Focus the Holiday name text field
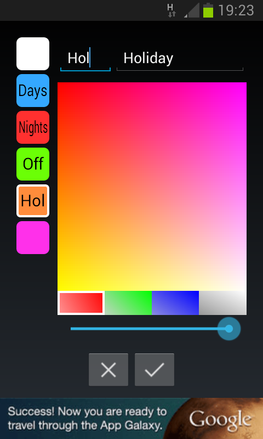This screenshot has height=439, width=263. 180,59
